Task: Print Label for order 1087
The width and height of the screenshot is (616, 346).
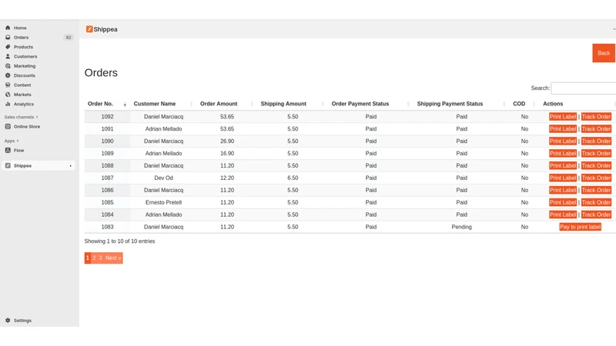Action: coord(563,178)
